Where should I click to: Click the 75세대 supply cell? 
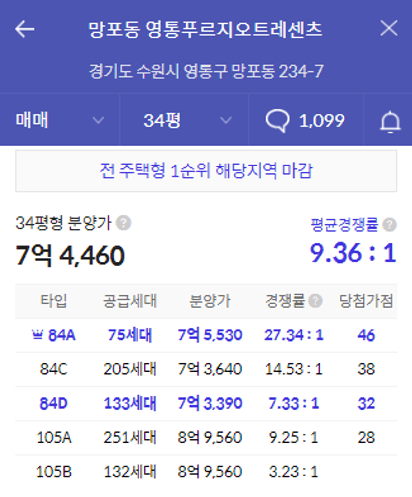click(130, 335)
